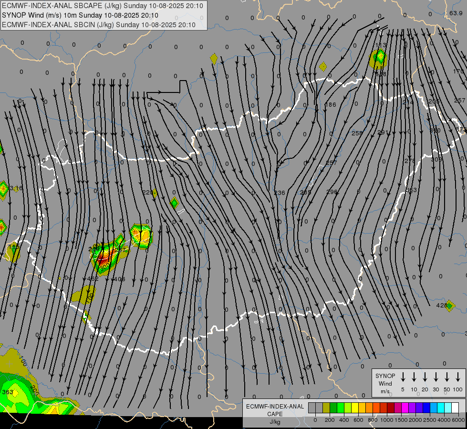The image size is (467, 429).
Task: Click the SYNOP Wind m/s legend label
Action: pyautogui.click(x=385, y=383)
